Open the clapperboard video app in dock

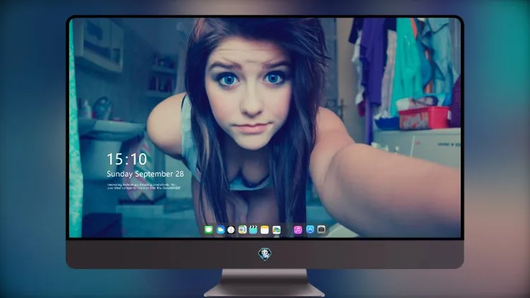click(253, 230)
